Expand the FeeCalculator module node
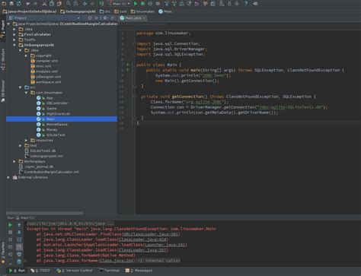This screenshot has width=361, height=276. [x=14, y=34]
